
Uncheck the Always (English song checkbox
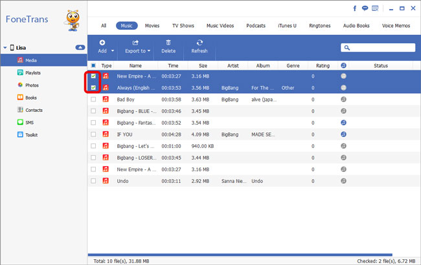[x=93, y=88]
